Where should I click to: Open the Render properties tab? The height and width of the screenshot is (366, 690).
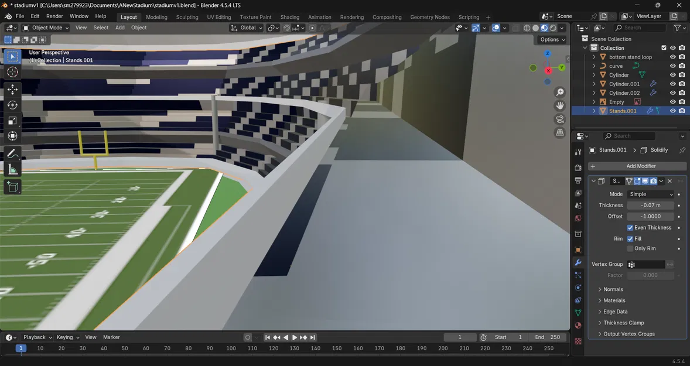point(578,167)
